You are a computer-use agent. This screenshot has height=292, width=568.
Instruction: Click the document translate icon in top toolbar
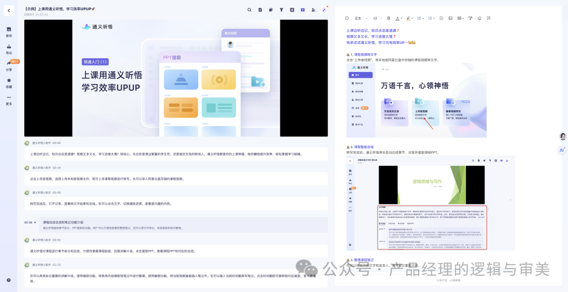click(260, 10)
